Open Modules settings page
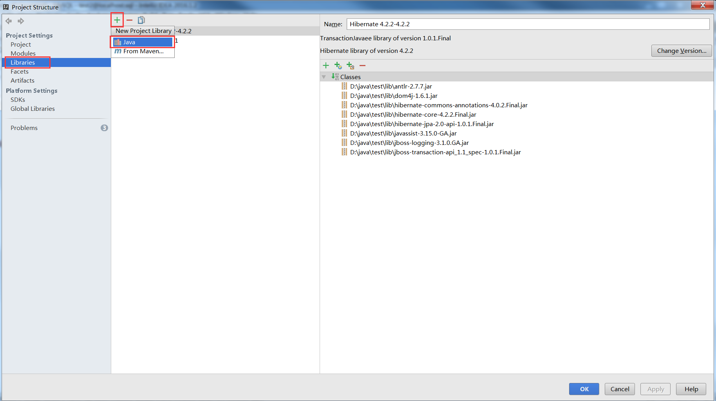Image resolution: width=716 pixels, height=401 pixels. point(23,53)
